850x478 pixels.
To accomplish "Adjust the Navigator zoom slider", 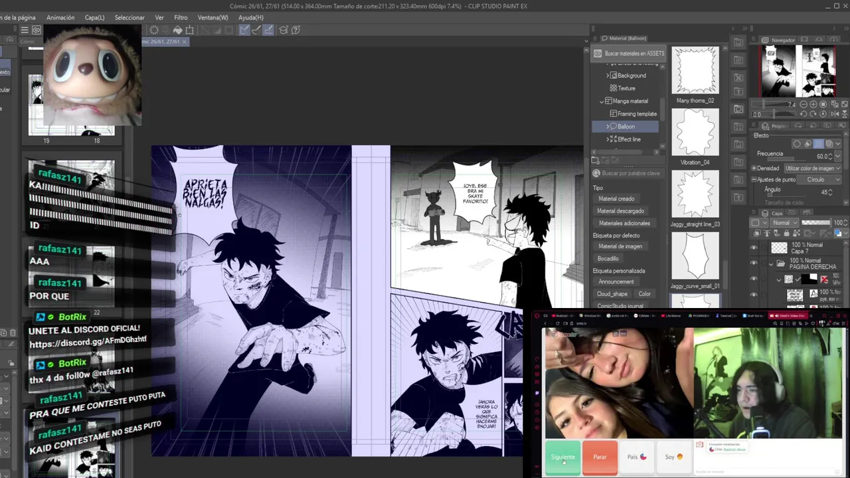I will [x=774, y=104].
